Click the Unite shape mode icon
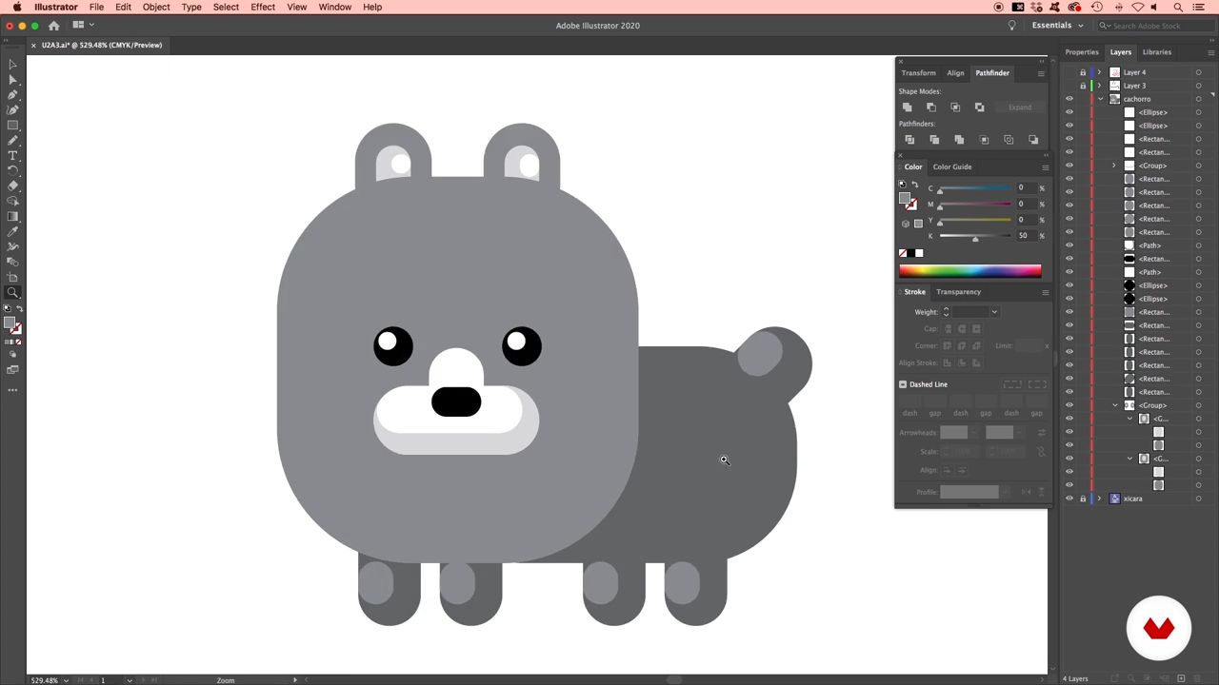The width and height of the screenshot is (1219, 685). (908, 108)
